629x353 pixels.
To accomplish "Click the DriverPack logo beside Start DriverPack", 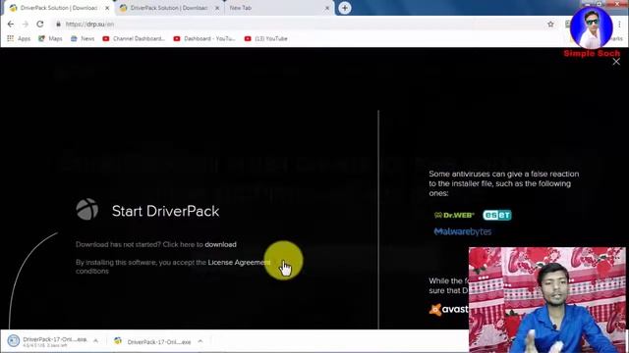I will pos(87,209).
